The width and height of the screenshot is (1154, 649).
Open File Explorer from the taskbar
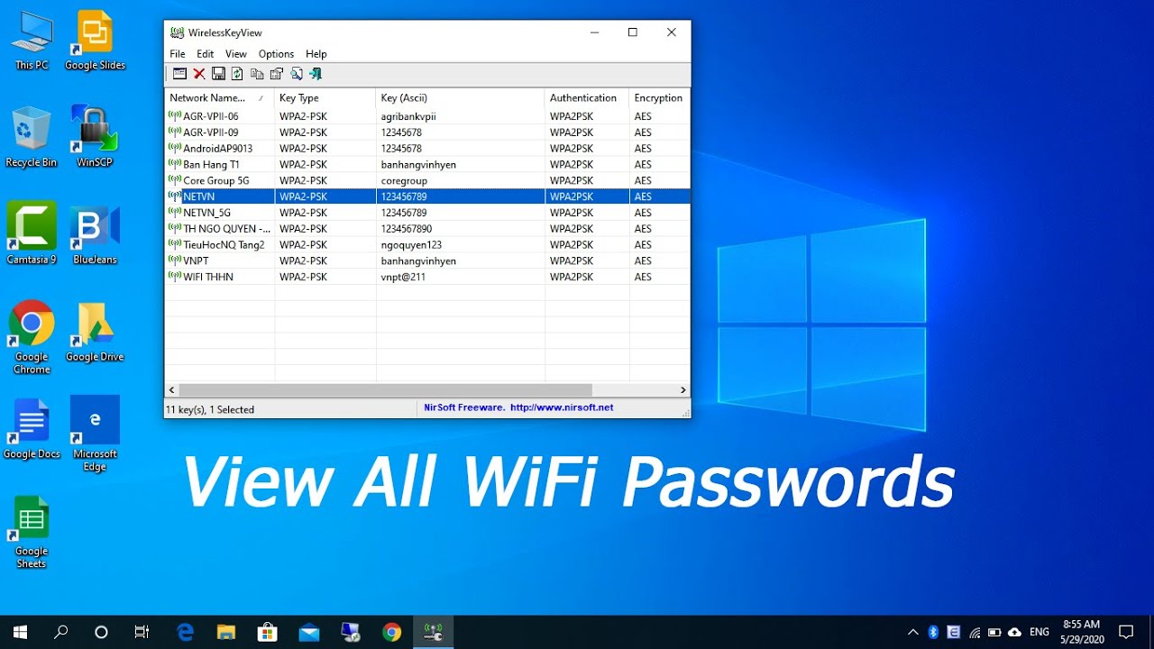coord(226,632)
